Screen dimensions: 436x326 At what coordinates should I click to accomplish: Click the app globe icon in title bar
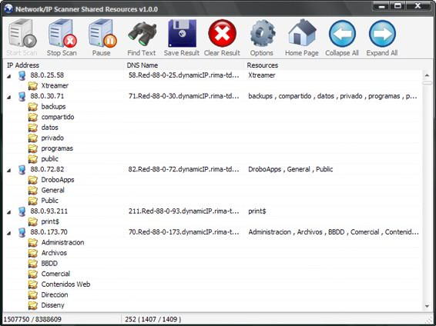pos(8,9)
